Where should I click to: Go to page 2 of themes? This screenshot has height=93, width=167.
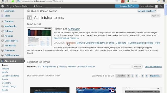132,76
